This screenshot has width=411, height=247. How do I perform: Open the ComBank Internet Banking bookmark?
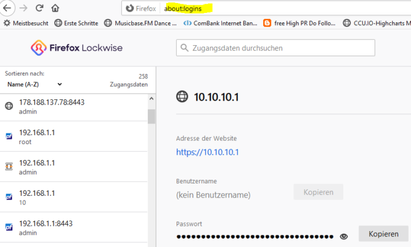(x=220, y=24)
